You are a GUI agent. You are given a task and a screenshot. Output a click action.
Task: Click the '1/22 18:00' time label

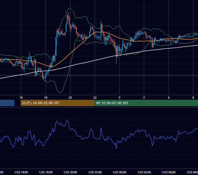pyautogui.click(x=46, y=172)
